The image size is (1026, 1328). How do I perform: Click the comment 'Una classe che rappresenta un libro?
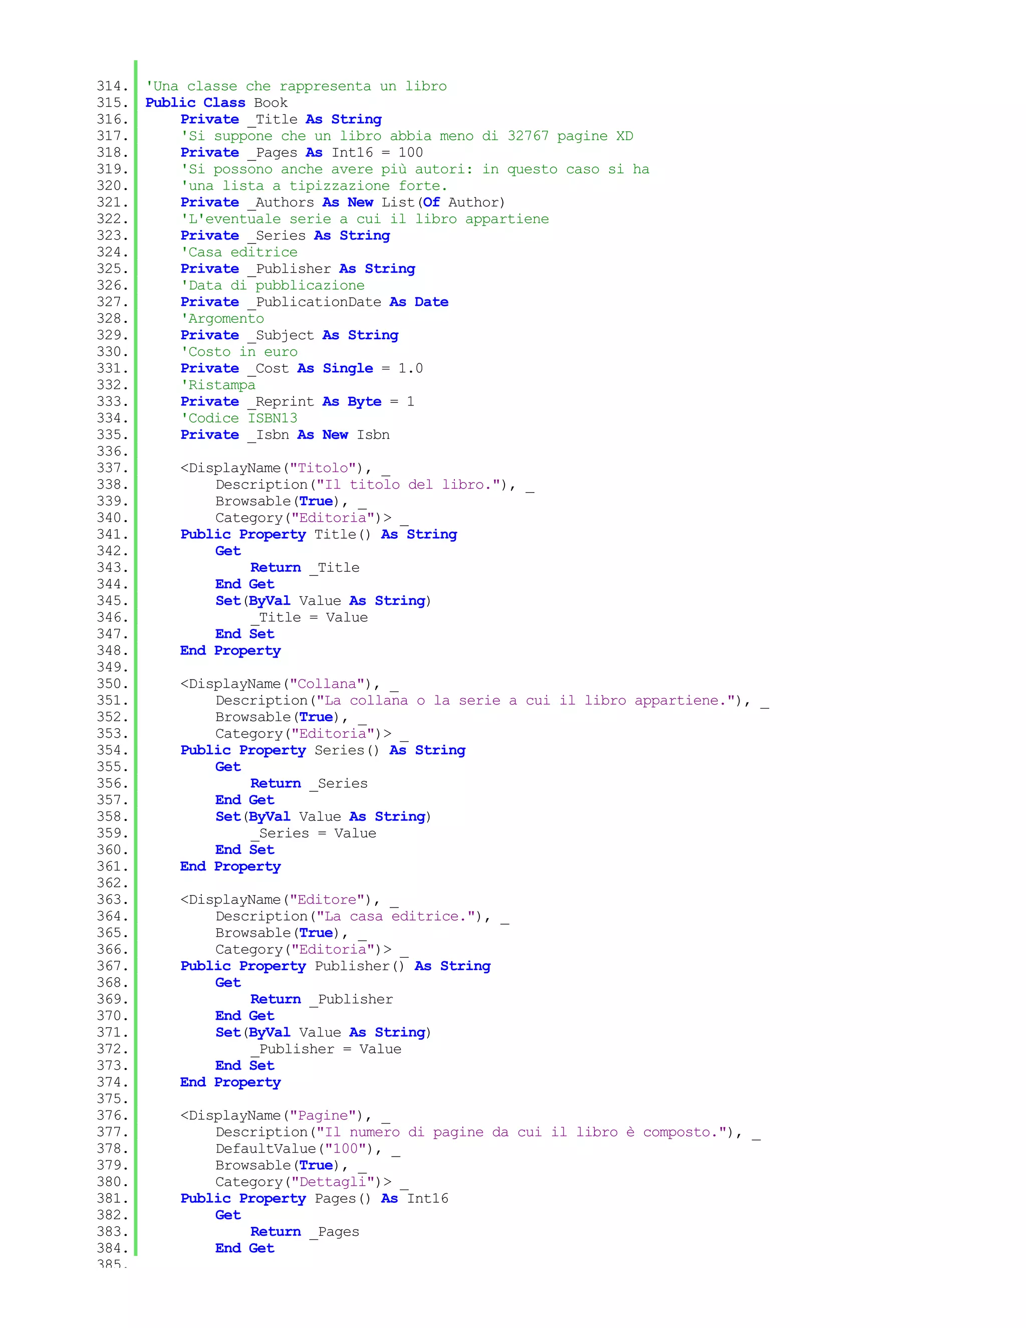click(296, 86)
